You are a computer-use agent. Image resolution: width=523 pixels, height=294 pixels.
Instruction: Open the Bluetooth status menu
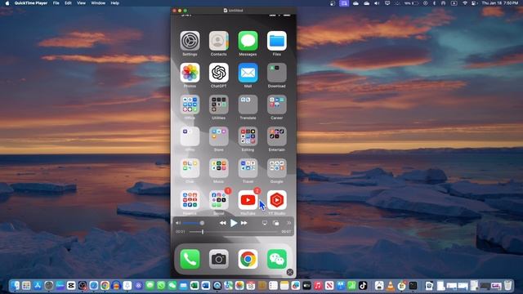(x=434, y=3)
